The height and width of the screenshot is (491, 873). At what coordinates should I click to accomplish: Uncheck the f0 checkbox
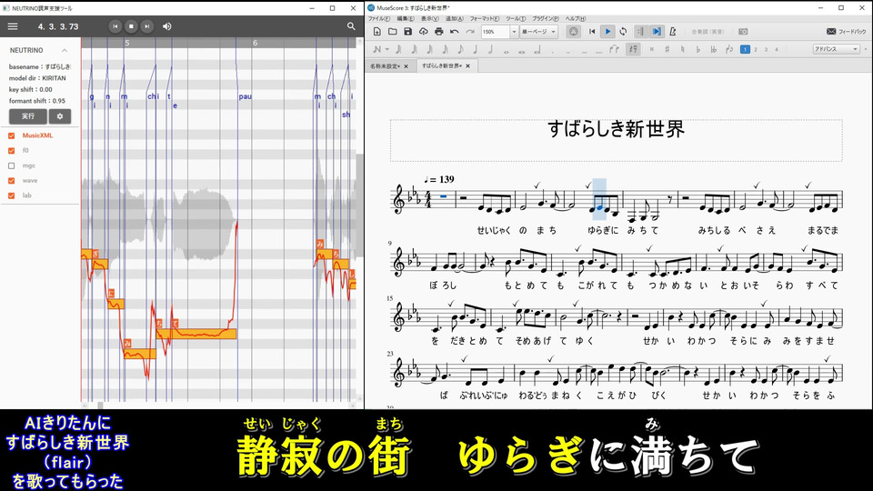[x=12, y=151]
